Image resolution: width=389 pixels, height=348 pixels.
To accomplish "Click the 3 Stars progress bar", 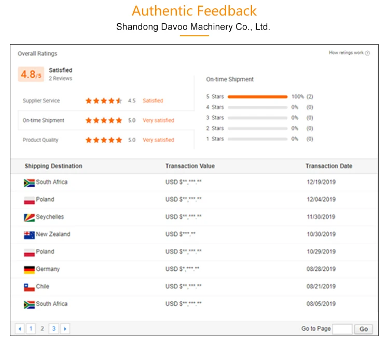I will tap(257, 118).
